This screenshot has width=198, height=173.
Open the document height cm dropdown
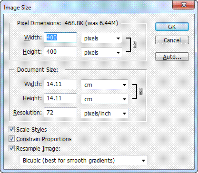(105, 99)
